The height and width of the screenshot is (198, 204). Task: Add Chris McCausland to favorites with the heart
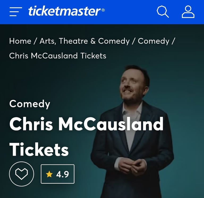(x=22, y=174)
